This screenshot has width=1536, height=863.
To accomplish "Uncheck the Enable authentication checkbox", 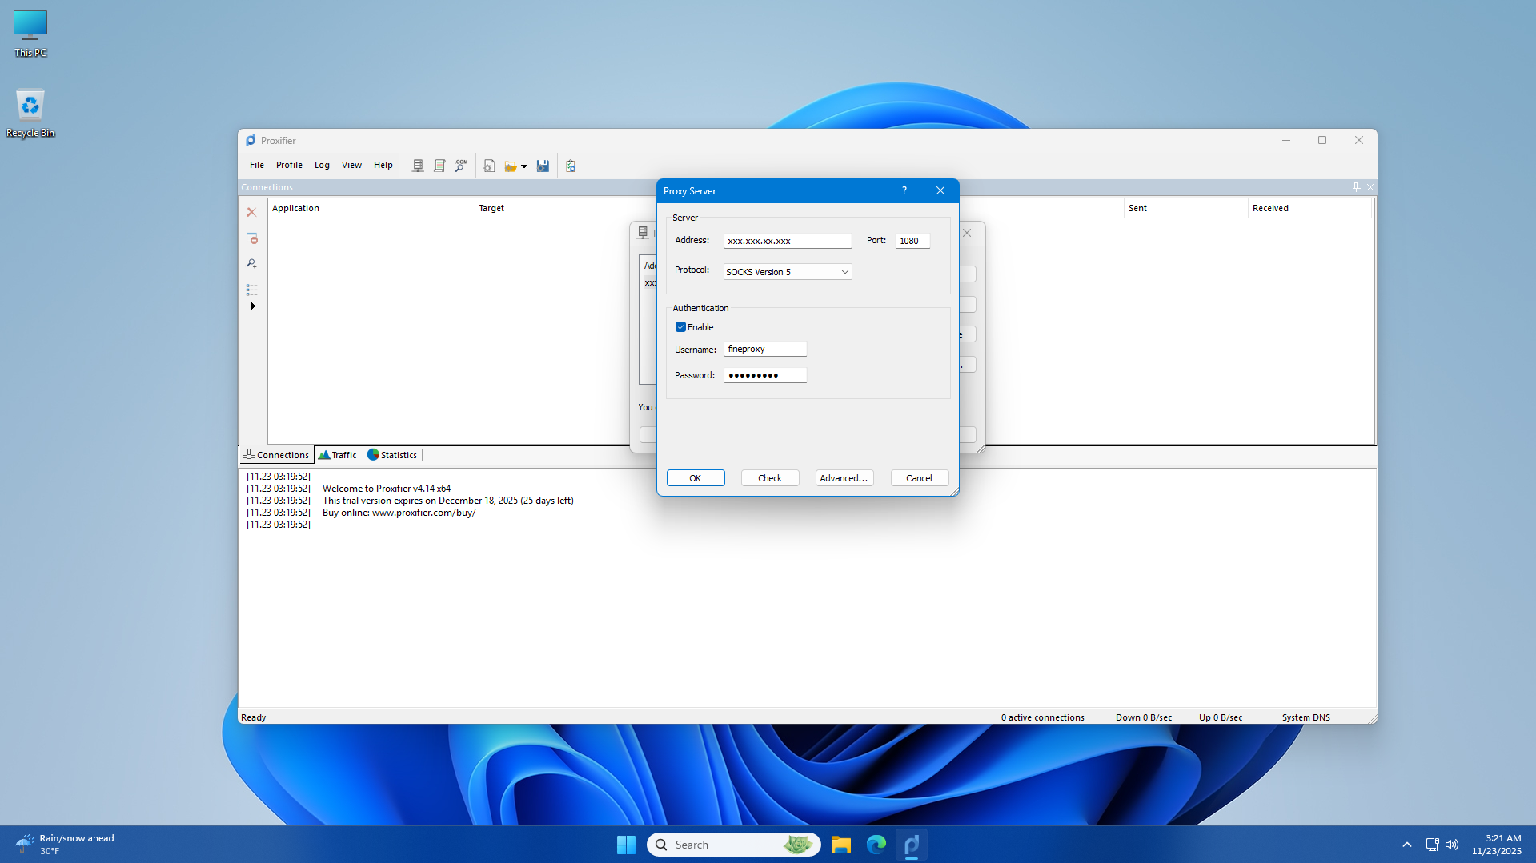I will tap(680, 327).
